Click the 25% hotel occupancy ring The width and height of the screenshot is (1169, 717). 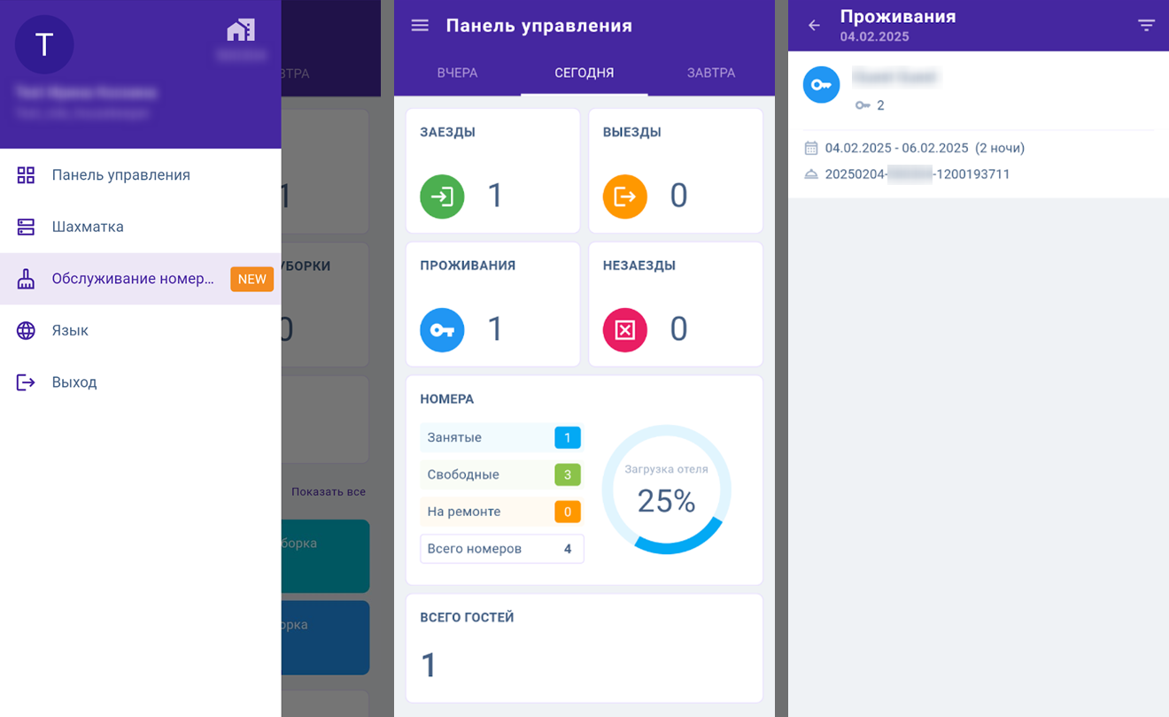667,490
